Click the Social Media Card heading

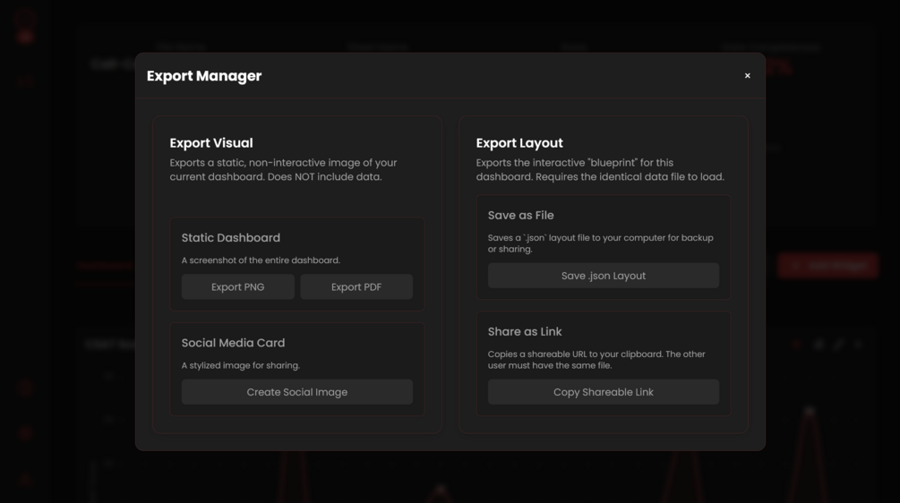pos(233,343)
